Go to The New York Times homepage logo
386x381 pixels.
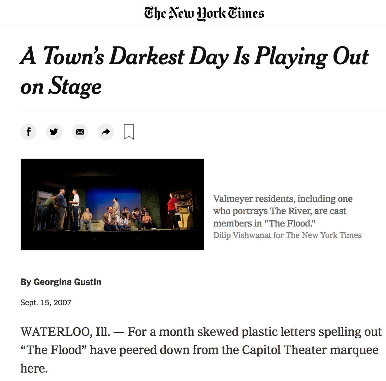204,13
